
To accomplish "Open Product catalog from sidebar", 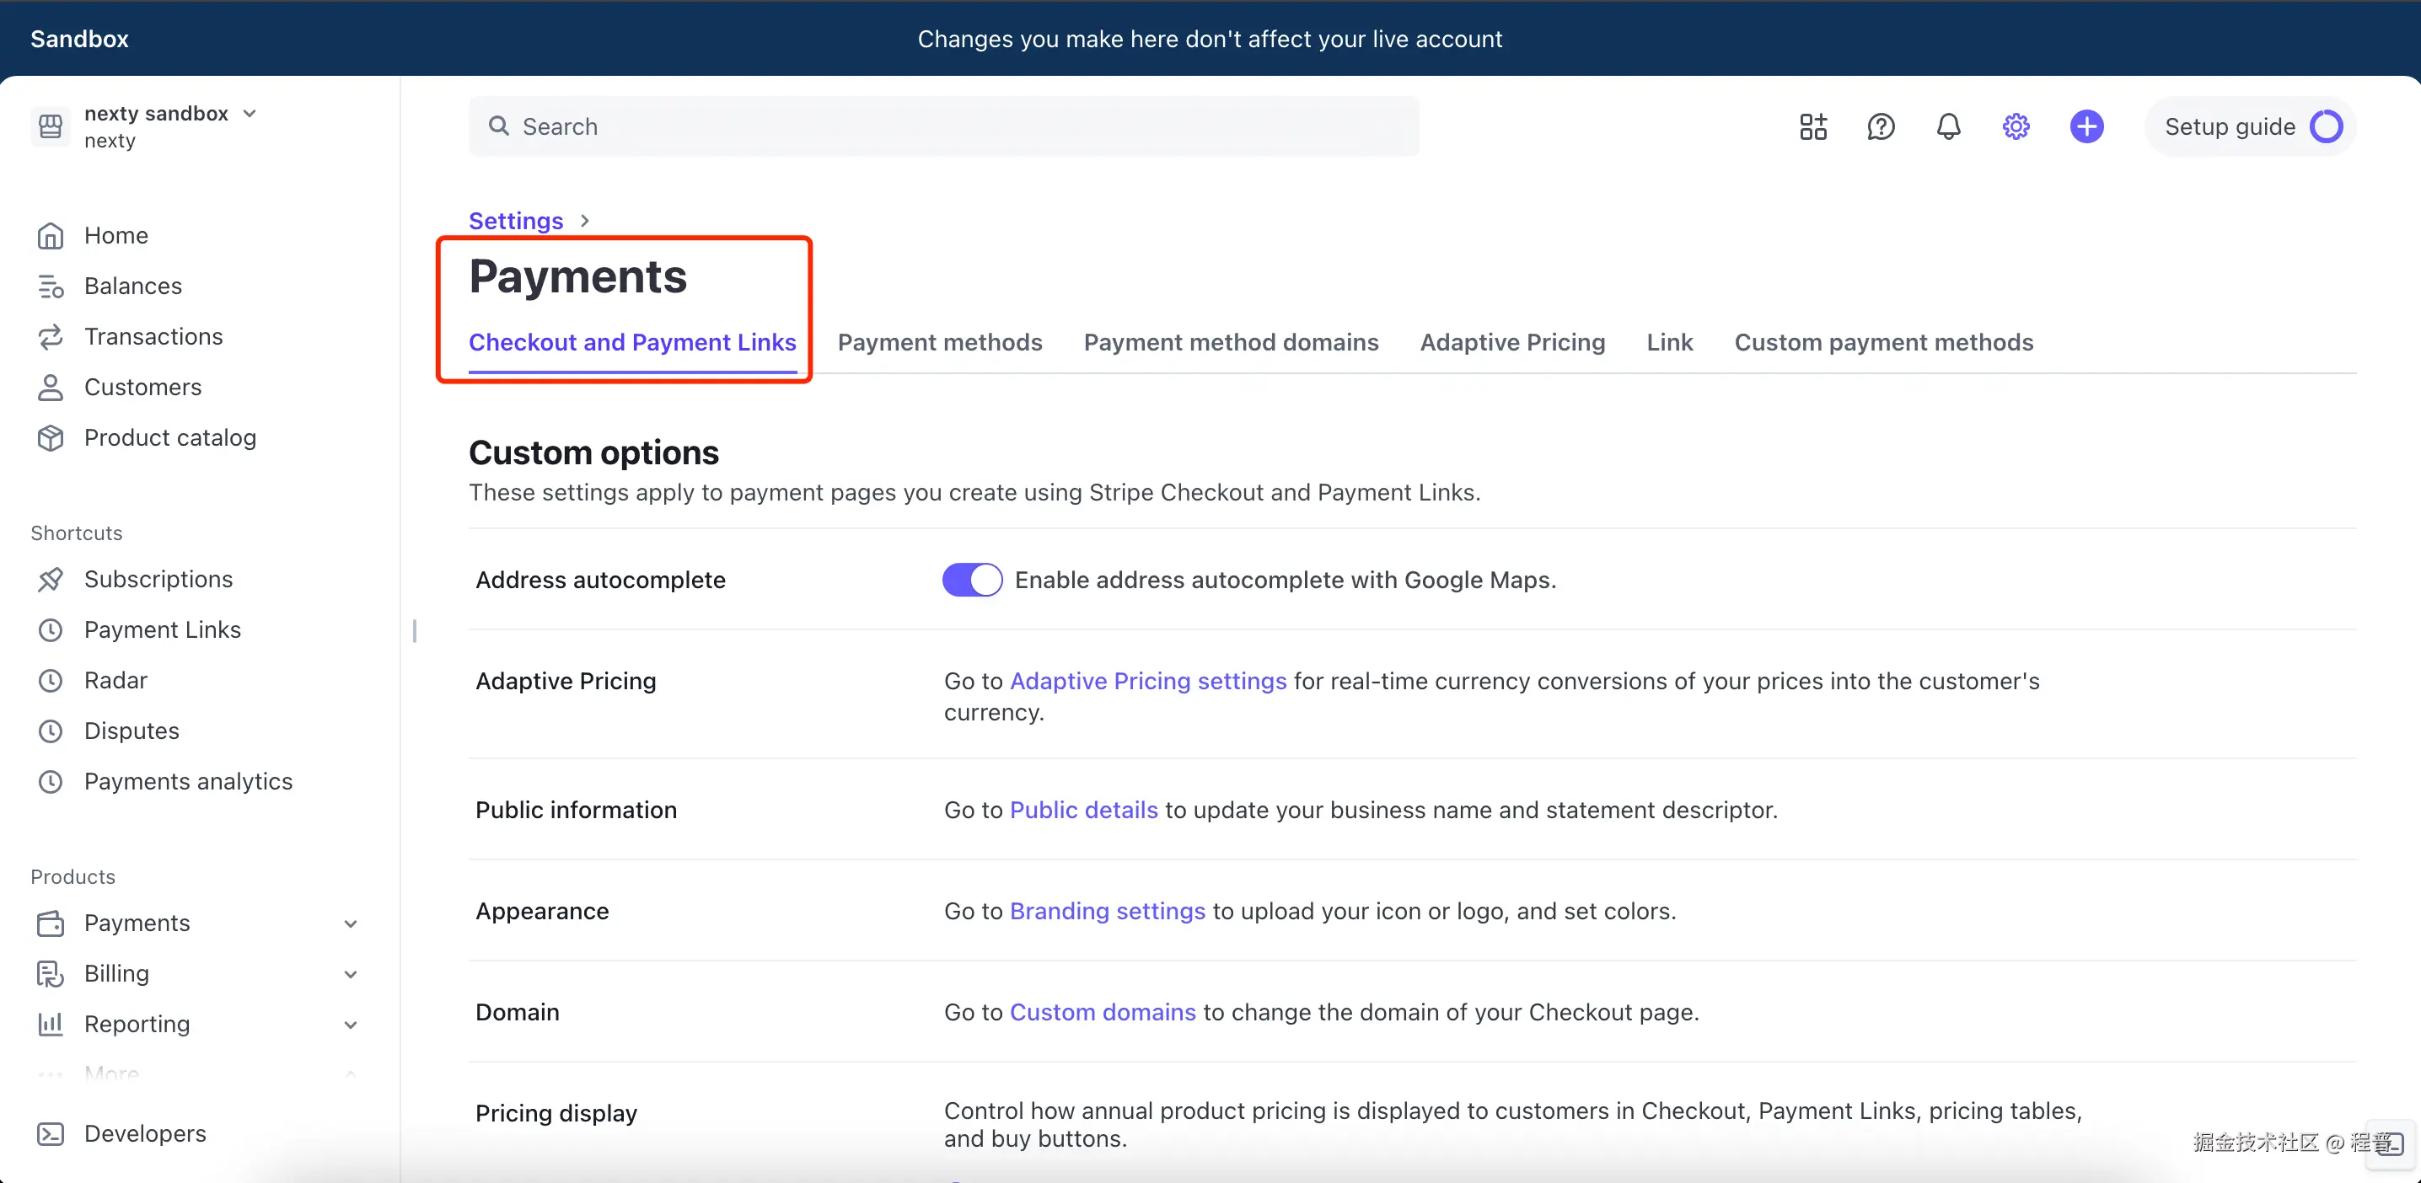I will (169, 438).
